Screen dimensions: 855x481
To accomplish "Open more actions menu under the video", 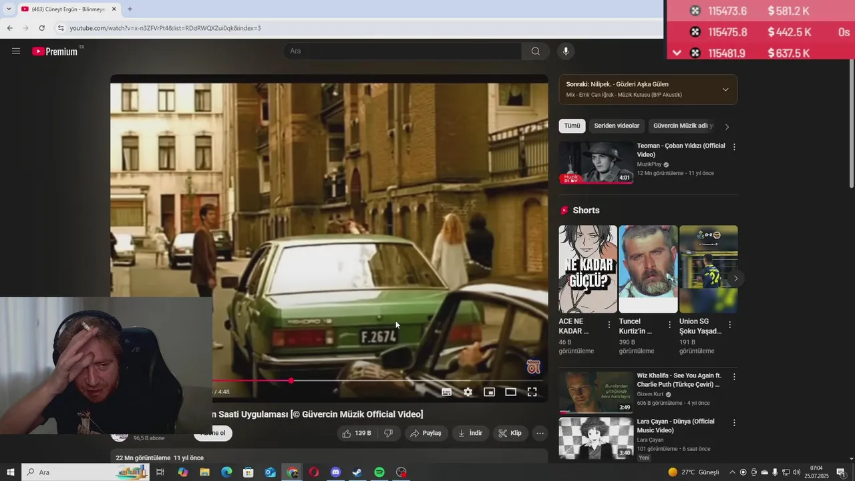I will click(x=540, y=433).
